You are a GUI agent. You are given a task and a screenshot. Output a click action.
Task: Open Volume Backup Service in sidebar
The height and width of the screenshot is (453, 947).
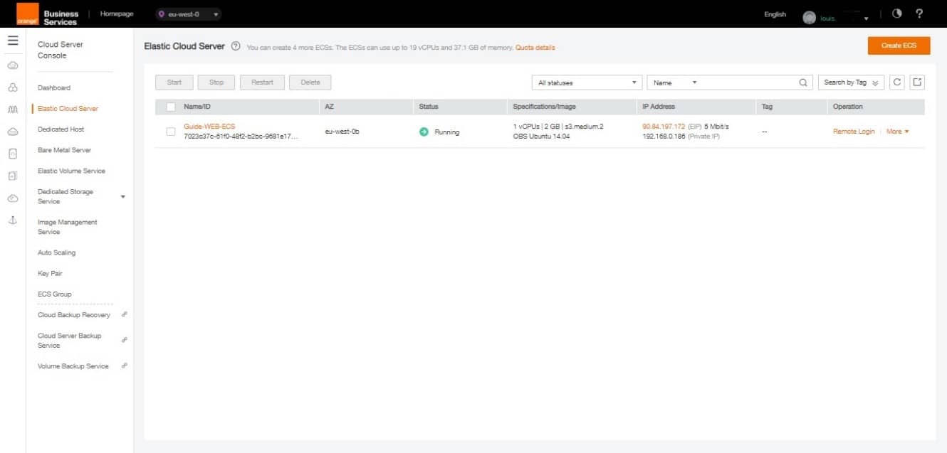73,366
